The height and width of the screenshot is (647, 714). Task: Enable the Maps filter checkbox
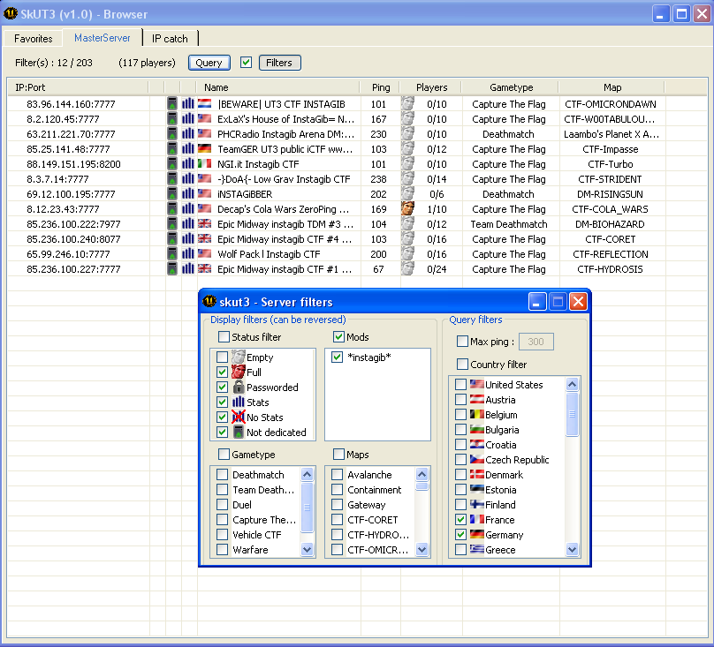click(338, 454)
